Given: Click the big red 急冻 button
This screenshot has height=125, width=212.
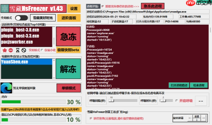Looking at the screenshot, I should coord(68,36).
